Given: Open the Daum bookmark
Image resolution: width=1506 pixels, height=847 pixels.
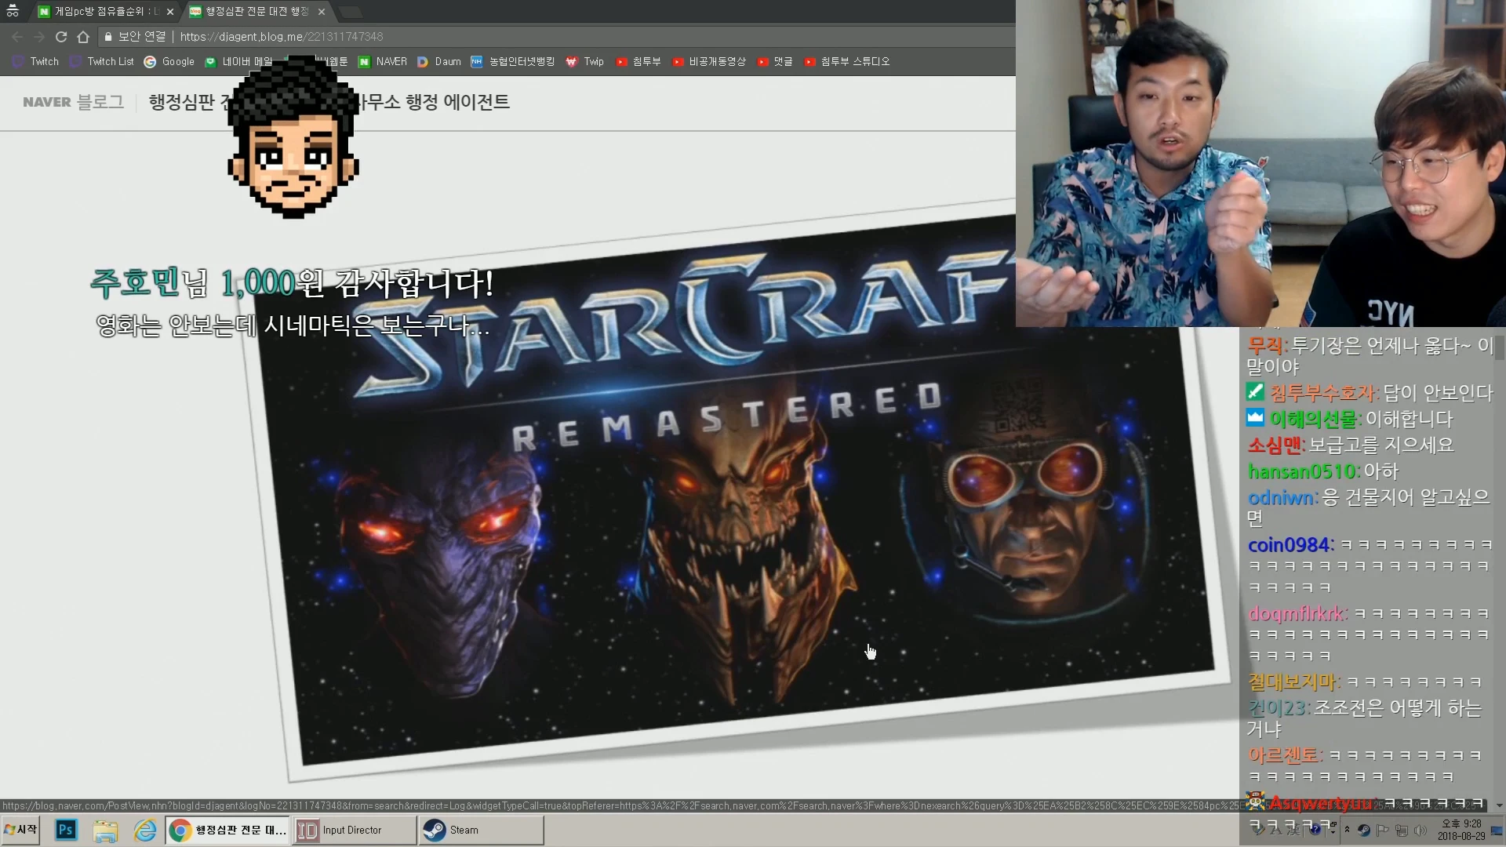Looking at the screenshot, I should (x=439, y=61).
